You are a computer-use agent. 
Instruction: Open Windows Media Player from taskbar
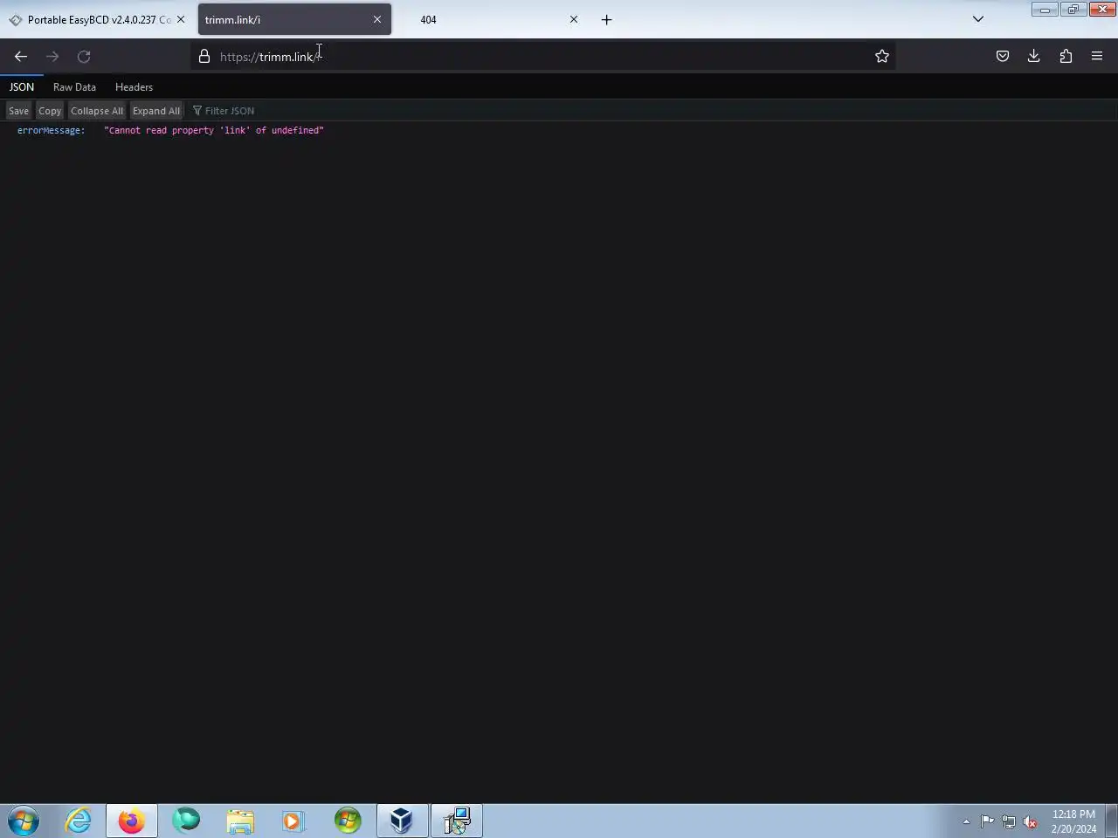[293, 821]
